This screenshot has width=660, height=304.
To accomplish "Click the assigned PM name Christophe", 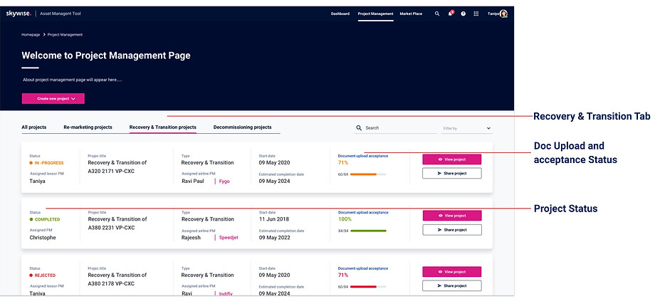I will [43, 238].
